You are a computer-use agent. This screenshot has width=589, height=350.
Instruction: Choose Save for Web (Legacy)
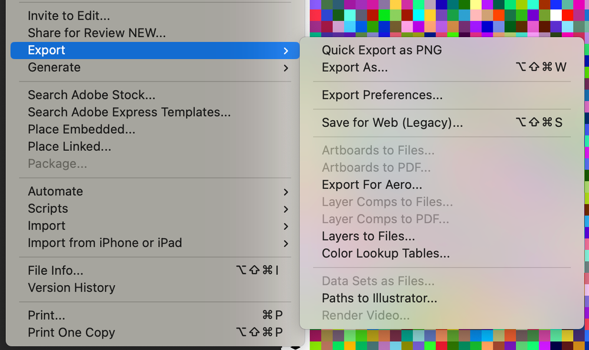pyautogui.click(x=392, y=123)
